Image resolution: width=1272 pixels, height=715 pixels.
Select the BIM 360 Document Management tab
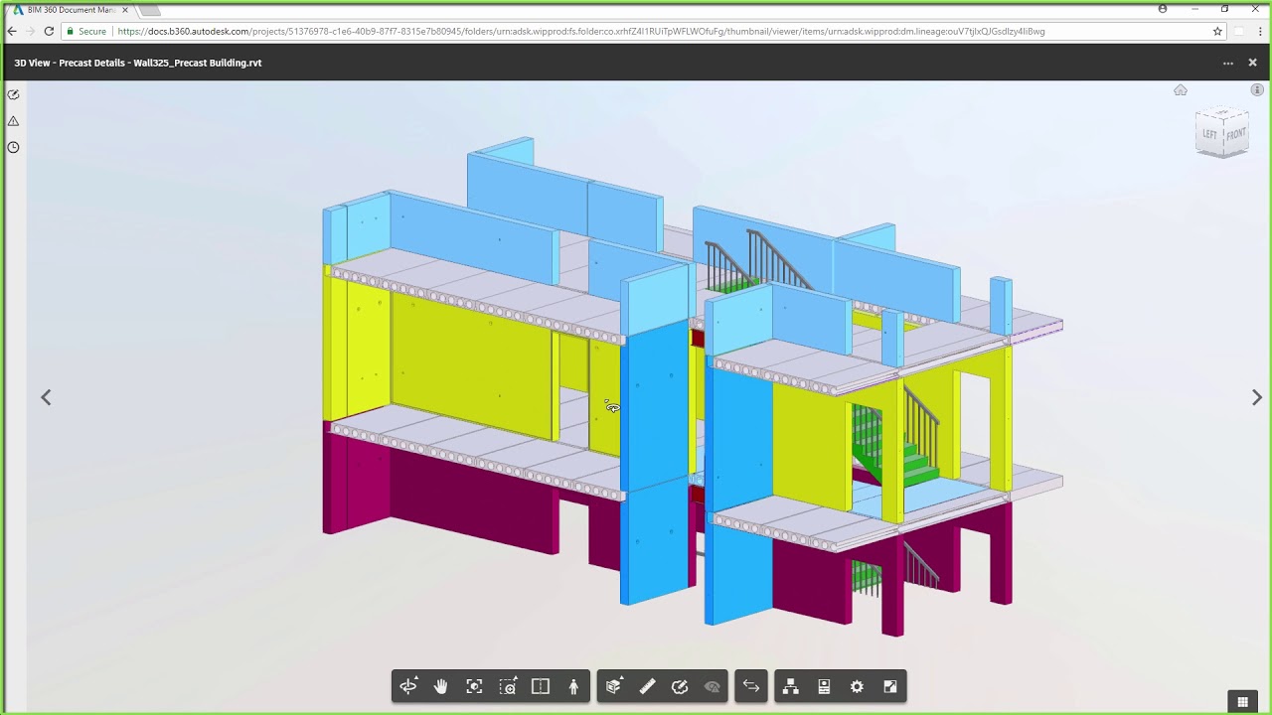tap(72, 10)
